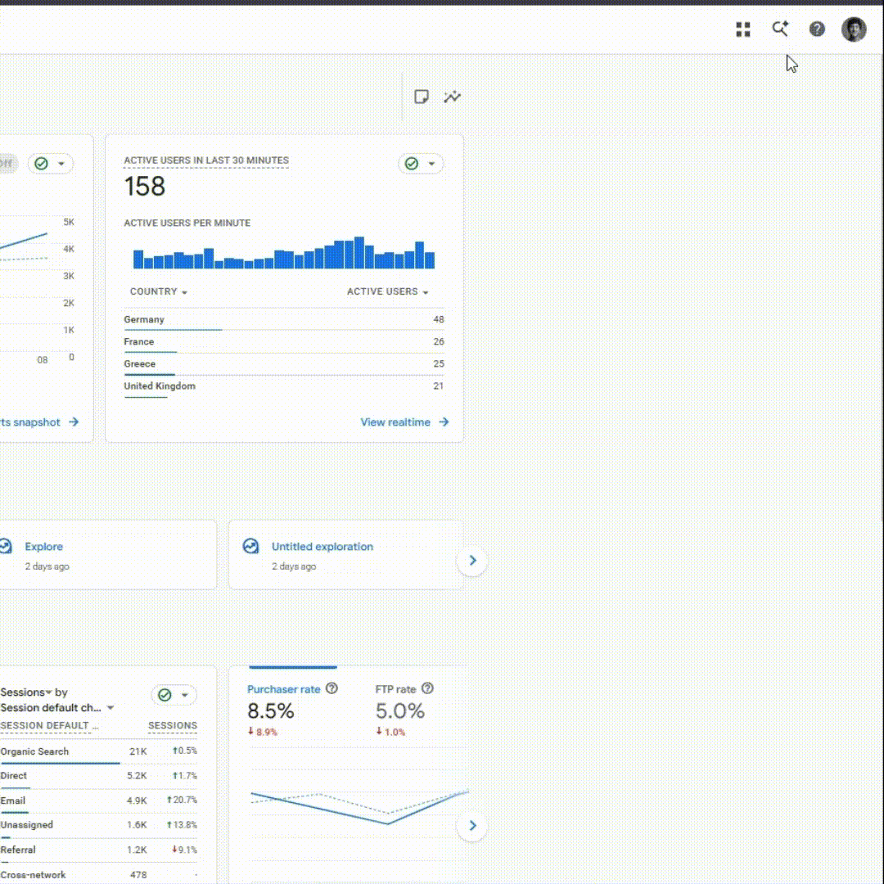Expand the Session default channel dropdown
This screenshot has height=884, width=884.
(x=57, y=707)
